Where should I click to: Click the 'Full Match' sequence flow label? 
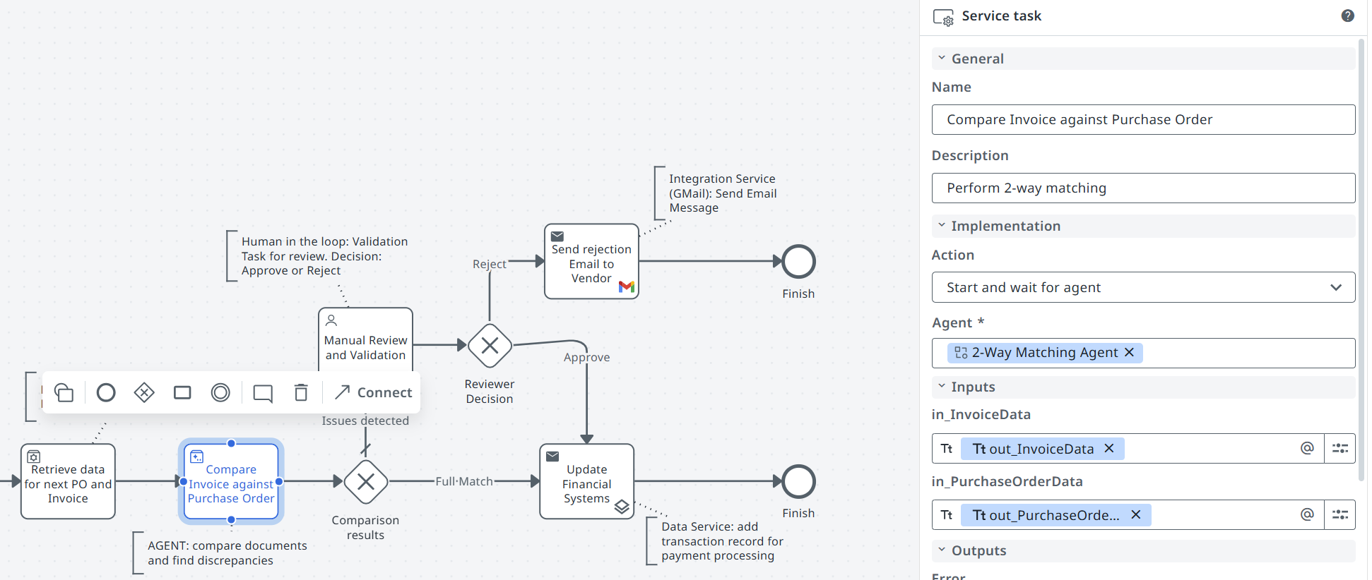point(464,481)
